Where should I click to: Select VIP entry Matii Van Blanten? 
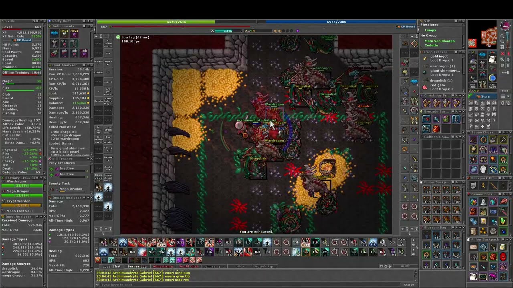pos(440,41)
